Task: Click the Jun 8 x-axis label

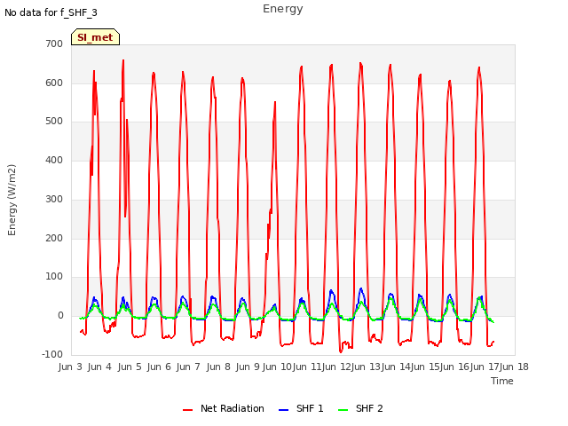Action: pyautogui.click(x=218, y=367)
